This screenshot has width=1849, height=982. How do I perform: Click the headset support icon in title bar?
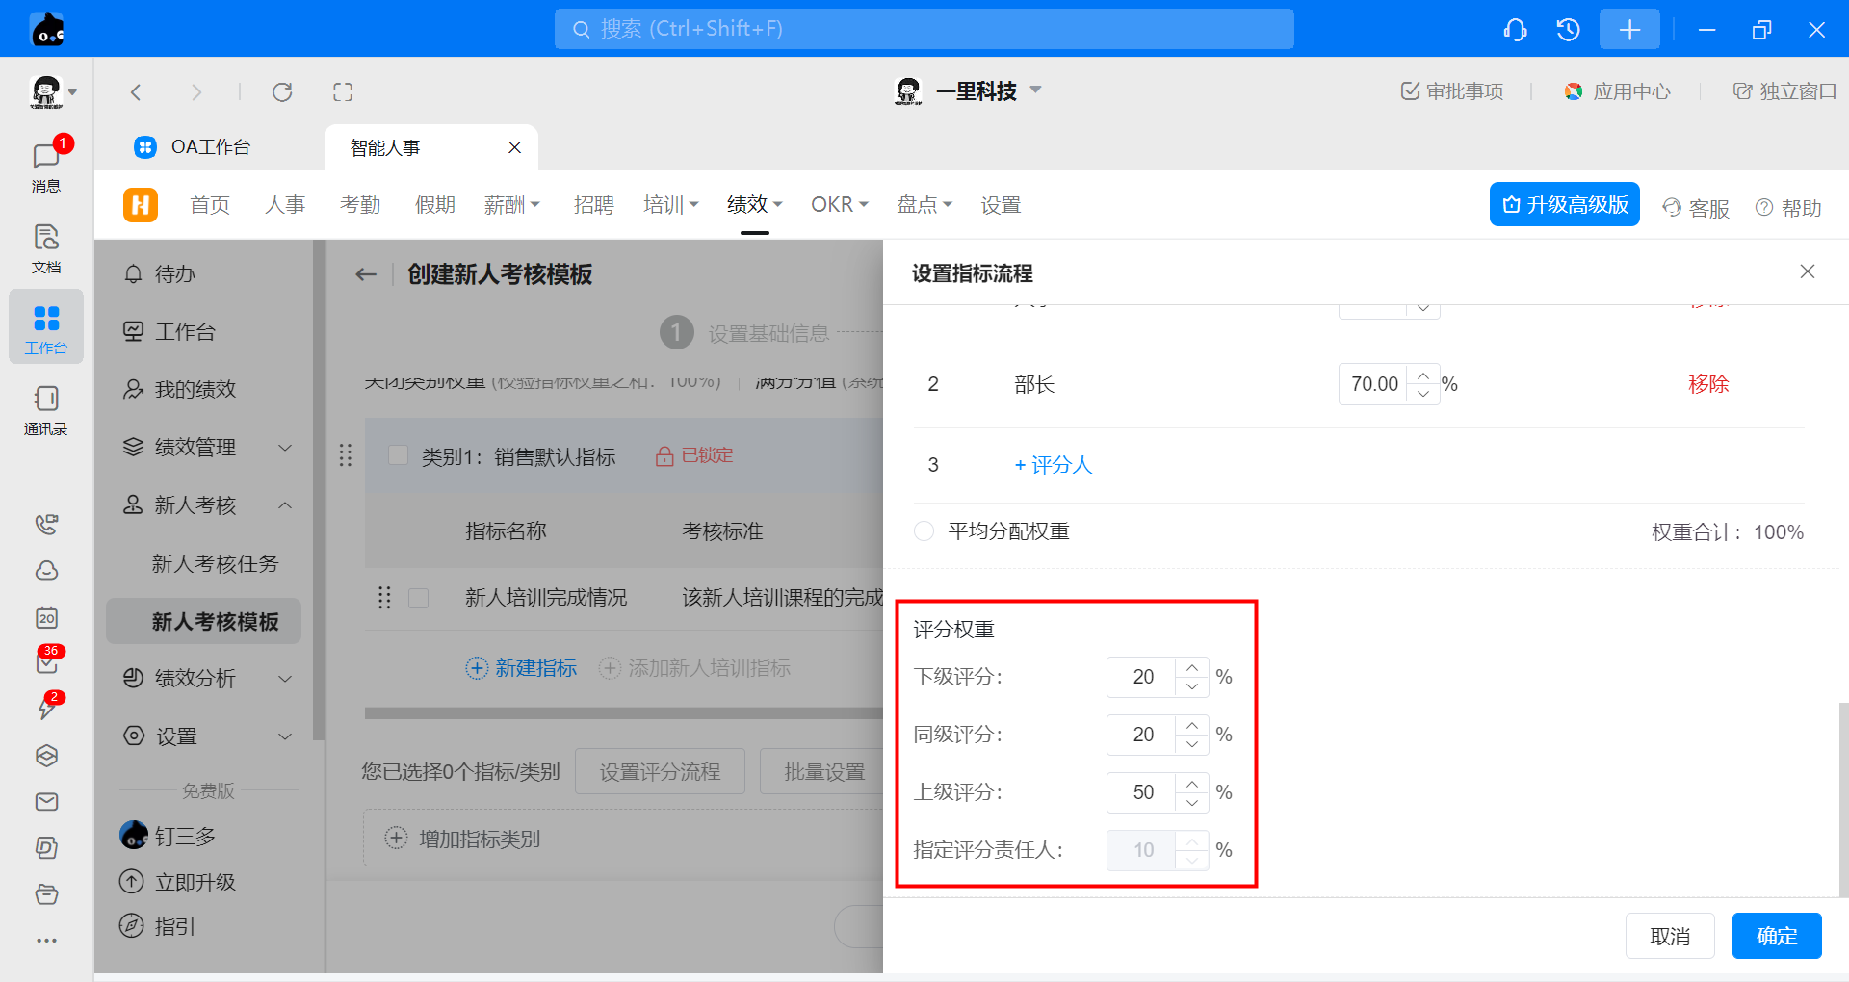click(x=1515, y=30)
